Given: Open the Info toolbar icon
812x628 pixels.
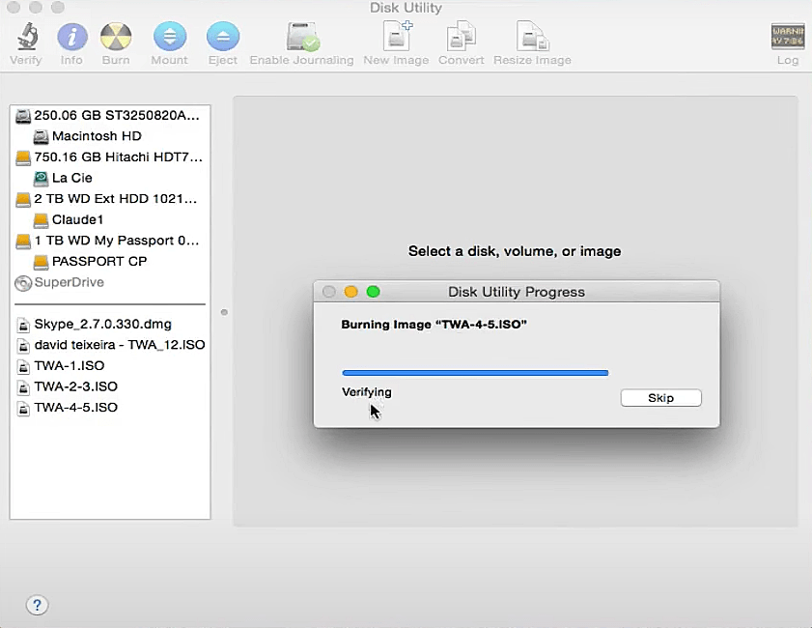Looking at the screenshot, I should pyautogui.click(x=71, y=39).
